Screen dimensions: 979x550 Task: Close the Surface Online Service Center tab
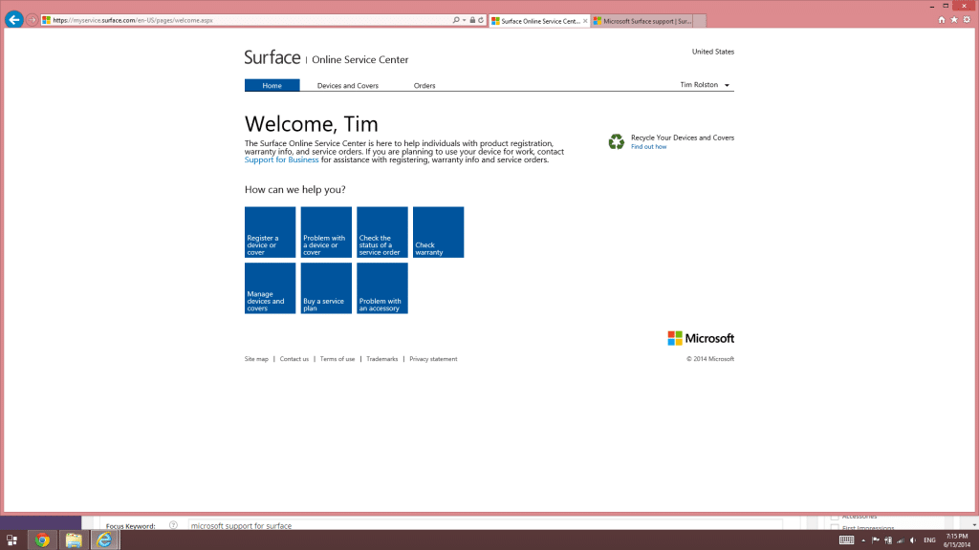[585, 21]
